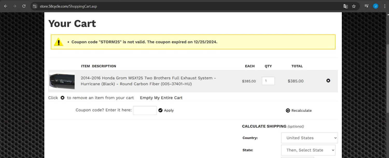Click the Apply coupon checkmark icon
The width and height of the screenshot is (389, 158).
click(160, 110)
